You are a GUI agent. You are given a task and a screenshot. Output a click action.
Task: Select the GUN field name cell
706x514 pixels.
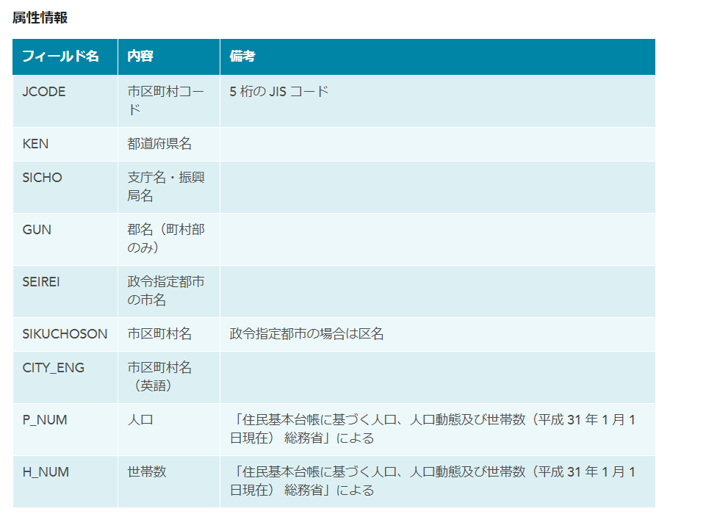coord(65,239)
